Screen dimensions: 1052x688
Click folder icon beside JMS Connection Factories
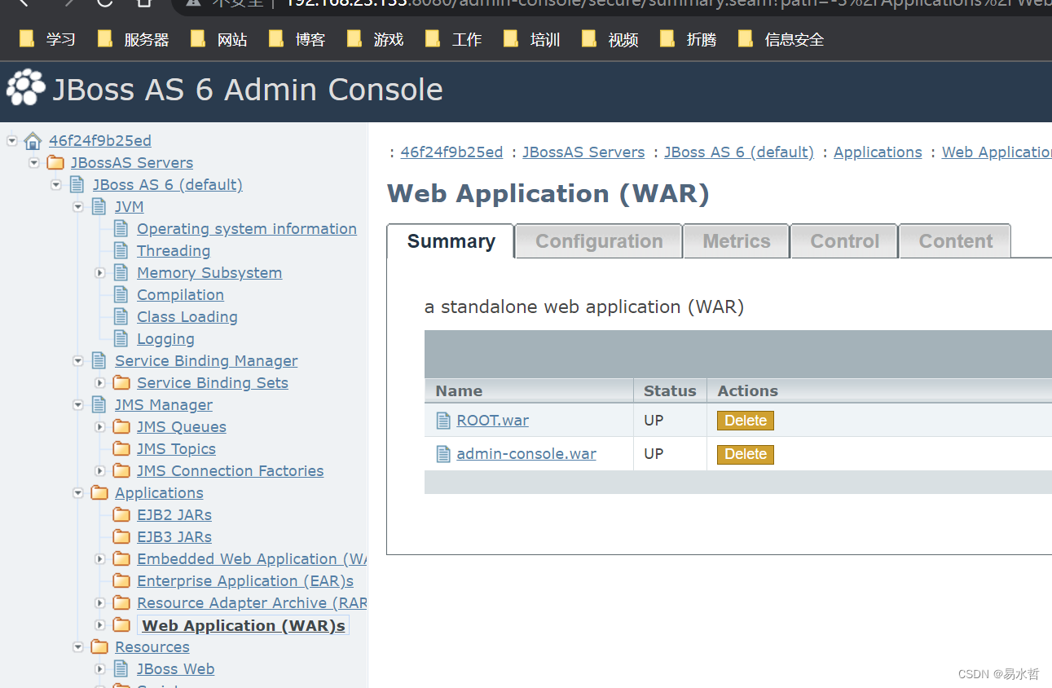pyautogui.click(x=121, y=471)
